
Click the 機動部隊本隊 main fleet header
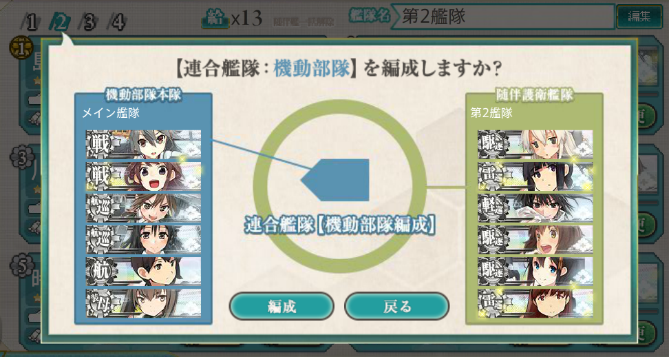[x=143, y=95]
